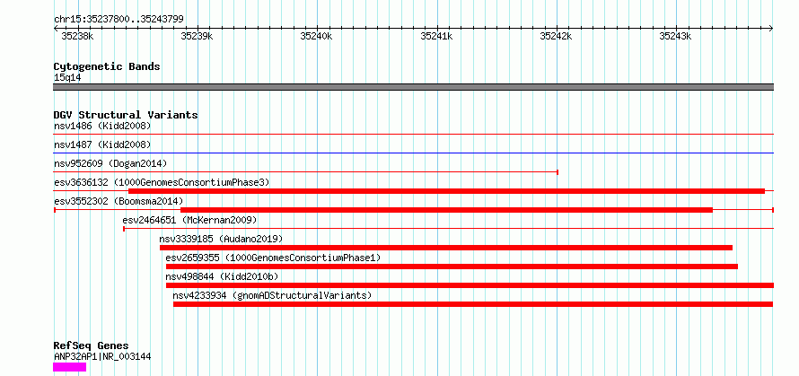Click the 35240k ruler tick label

[316, 36]
